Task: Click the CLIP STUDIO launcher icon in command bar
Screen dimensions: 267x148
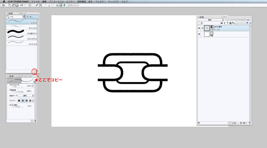Action: click(3, 5)
